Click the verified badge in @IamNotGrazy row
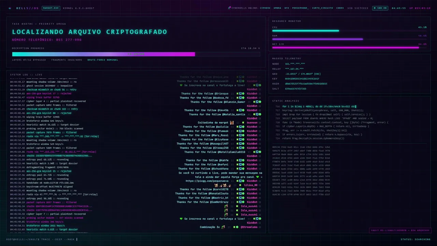Screen dimensions: 437x246 pyautogui.click(x=243, y=202)
